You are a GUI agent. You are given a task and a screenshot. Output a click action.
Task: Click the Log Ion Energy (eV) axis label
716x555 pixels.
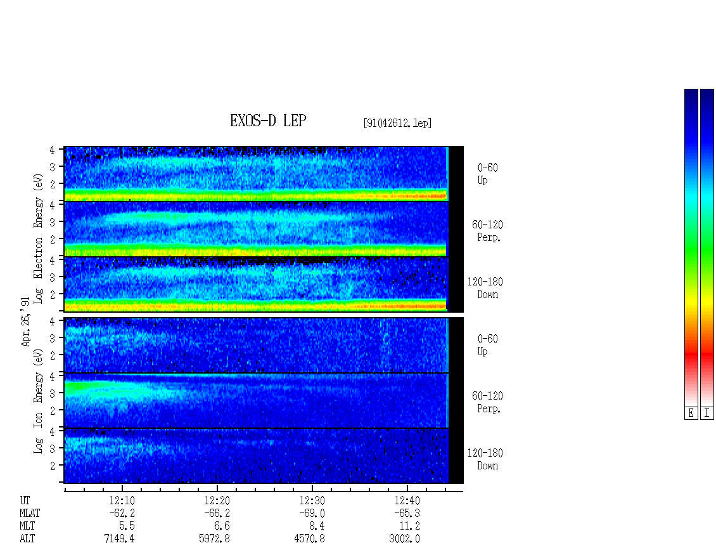pos(38,402)
